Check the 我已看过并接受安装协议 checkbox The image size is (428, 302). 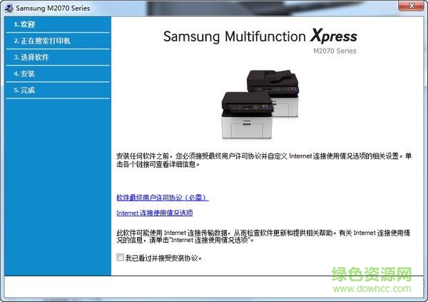120,257
